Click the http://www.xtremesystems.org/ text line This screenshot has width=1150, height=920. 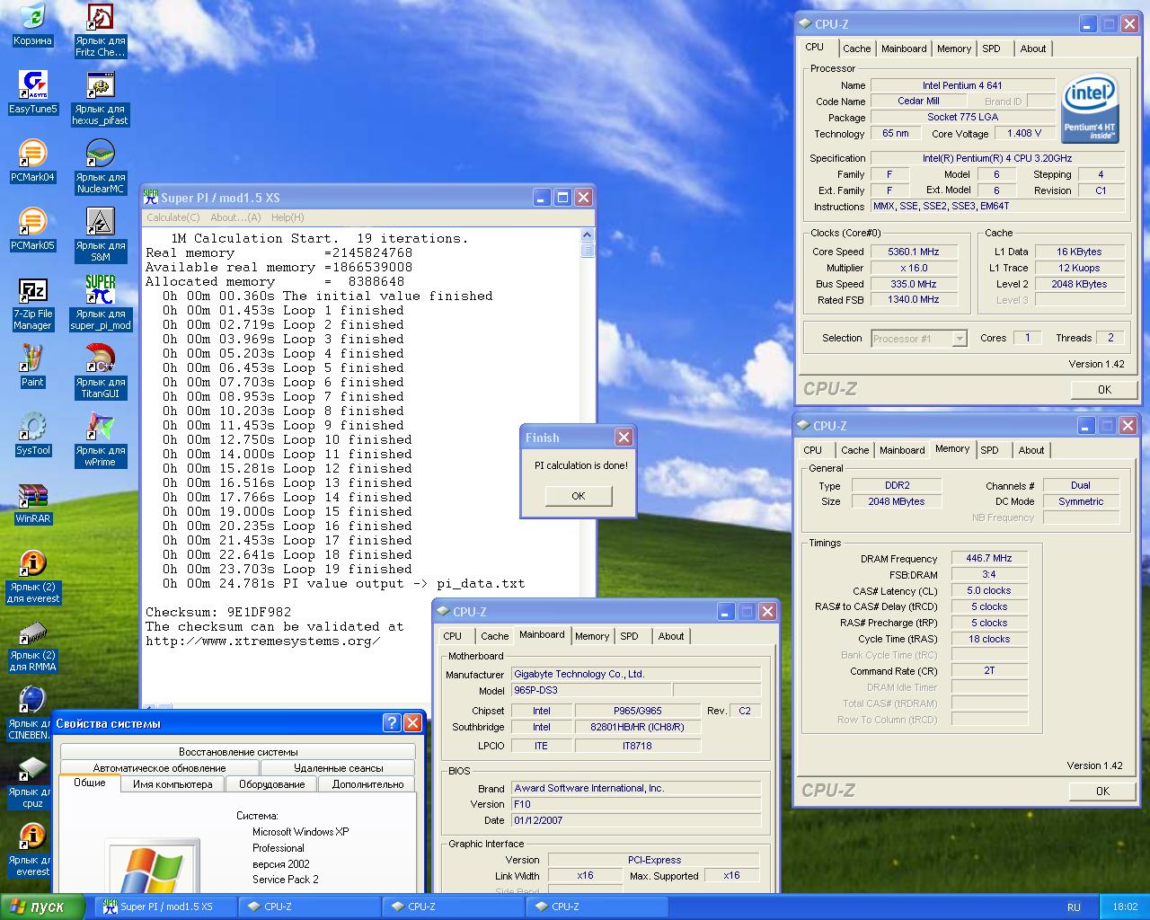point(263,641)
